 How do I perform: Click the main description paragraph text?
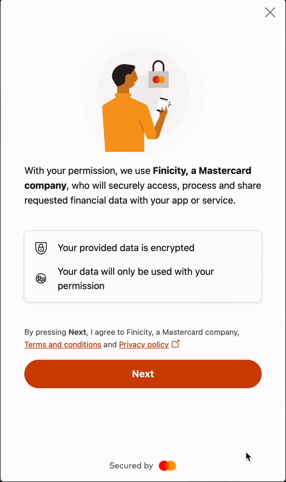[143, 185]
